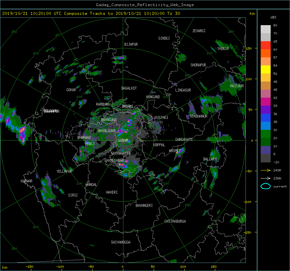Click the LINGASUR city label
Screen dimensions: 290x271
183,90
